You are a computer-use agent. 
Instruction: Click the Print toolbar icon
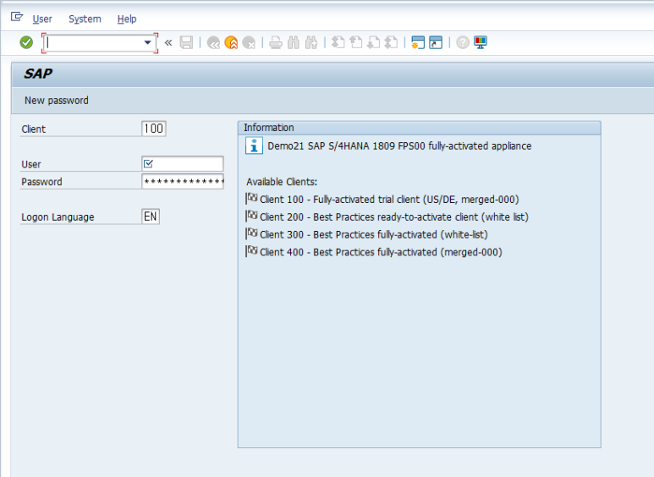pos(275,42)
